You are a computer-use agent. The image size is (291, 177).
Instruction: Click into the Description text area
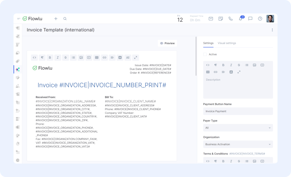click(238, 87)
